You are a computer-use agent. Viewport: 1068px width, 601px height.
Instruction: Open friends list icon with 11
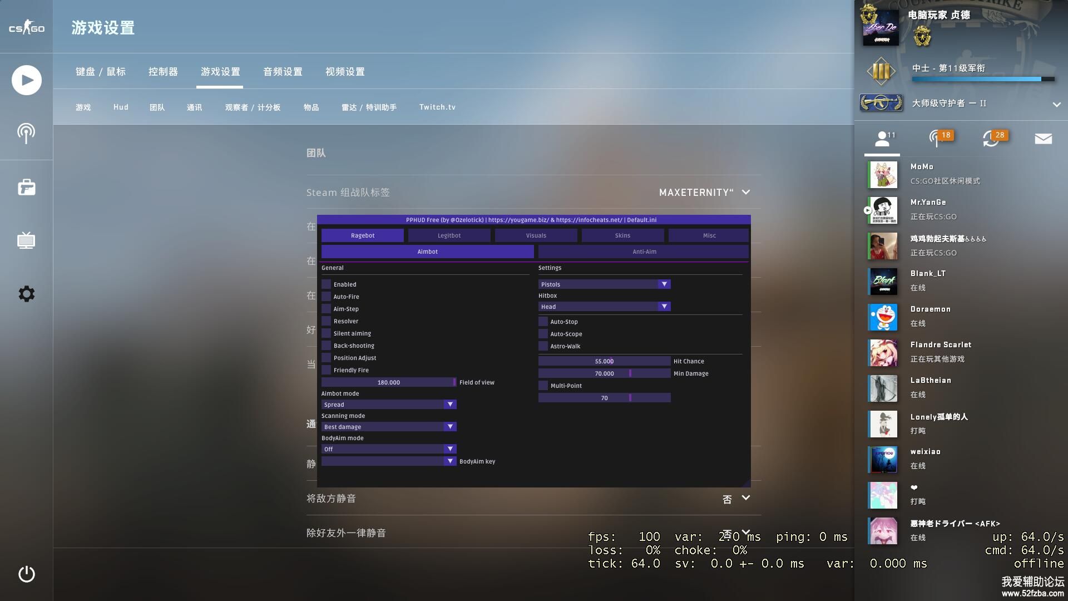tap(882, 139)
